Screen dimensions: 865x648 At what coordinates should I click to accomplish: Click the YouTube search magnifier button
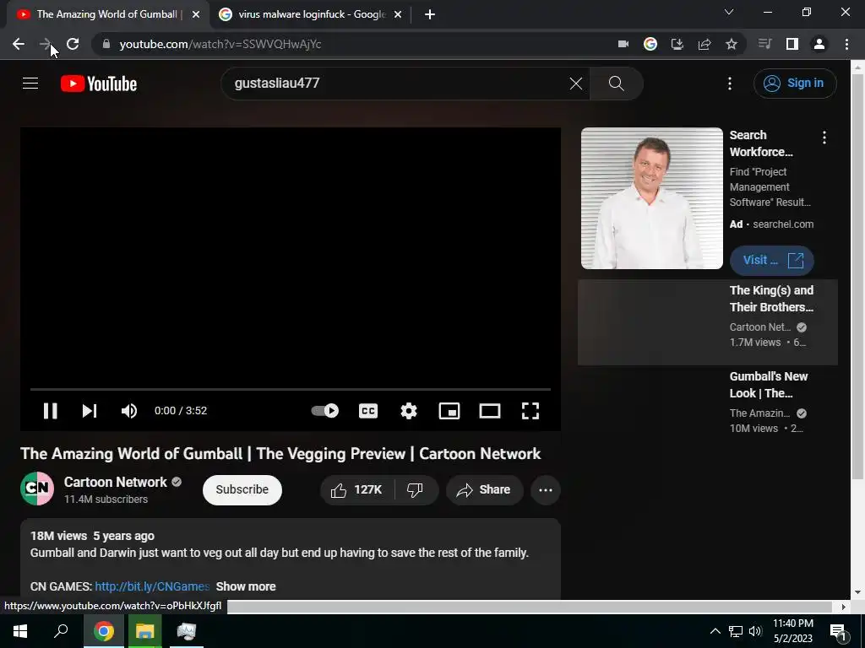click(616, 84)
